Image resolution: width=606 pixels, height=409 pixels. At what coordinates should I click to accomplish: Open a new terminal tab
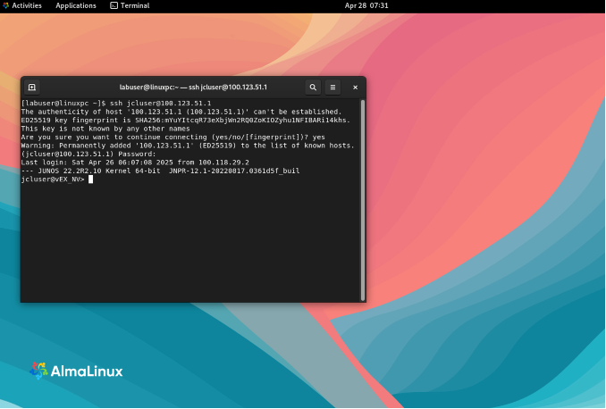point(31,88)
